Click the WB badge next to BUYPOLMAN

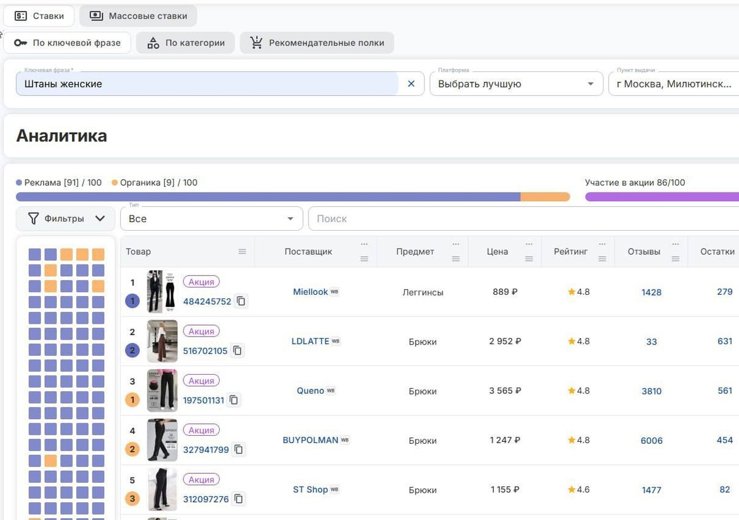pos(345,440)
